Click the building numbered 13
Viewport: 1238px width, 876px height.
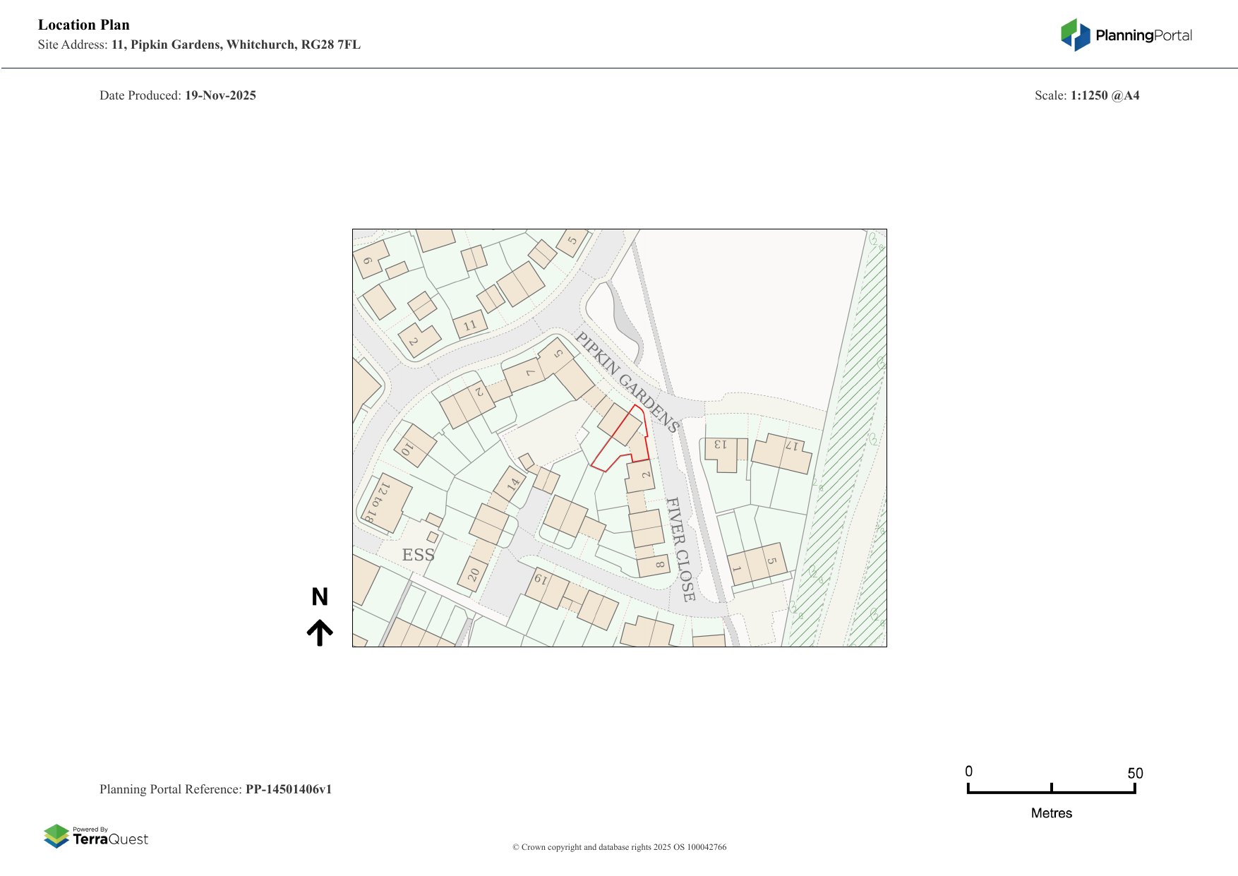721,450
